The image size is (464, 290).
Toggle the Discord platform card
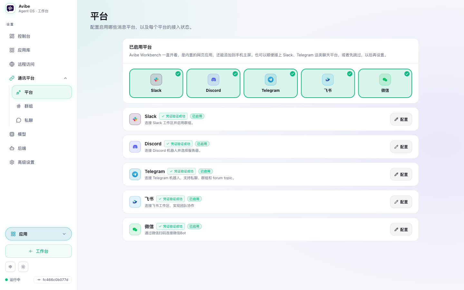[x=213, y=83]
